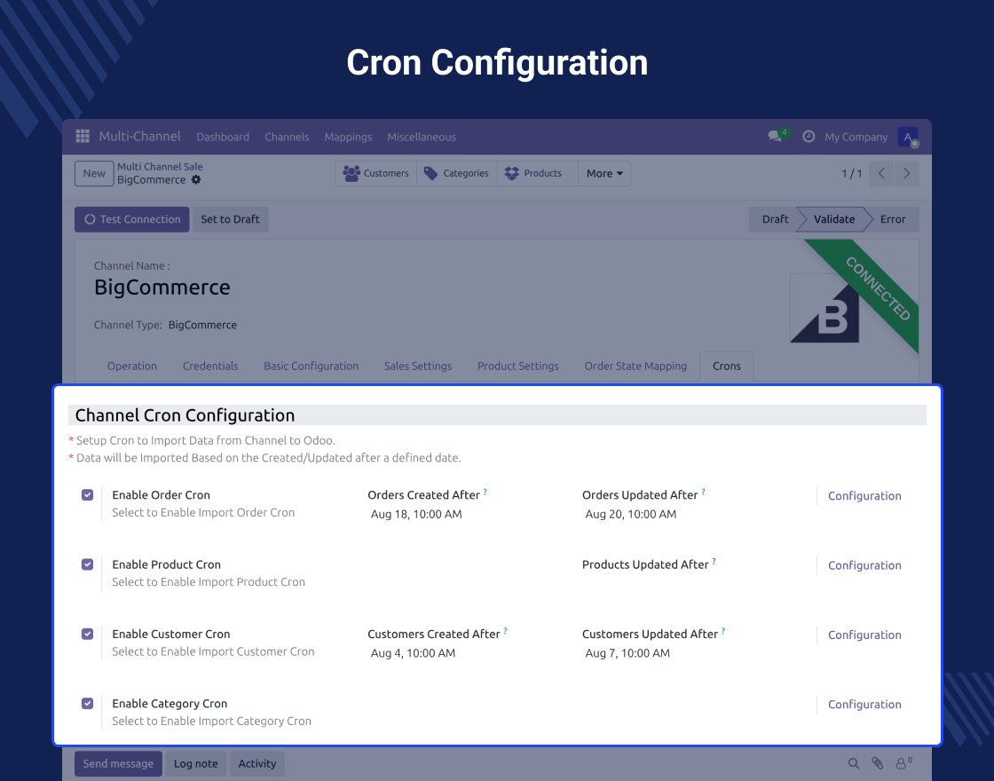Select the Draft status stage
This screenshot has width=994, height=781.
[775, 219]
